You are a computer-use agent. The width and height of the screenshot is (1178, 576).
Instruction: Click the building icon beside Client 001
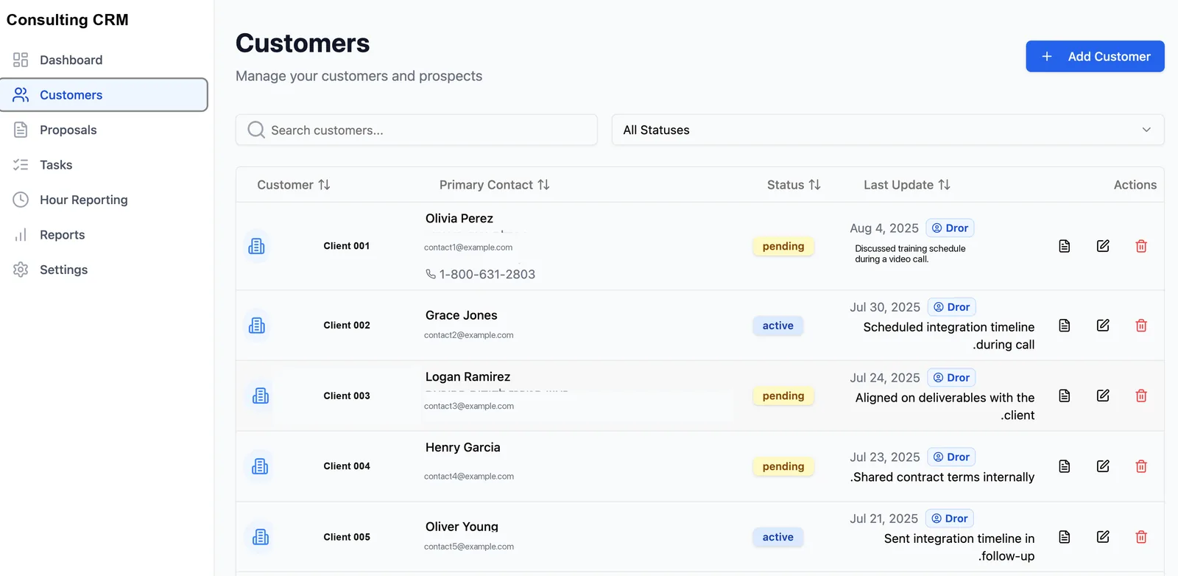tap(256, 246)
